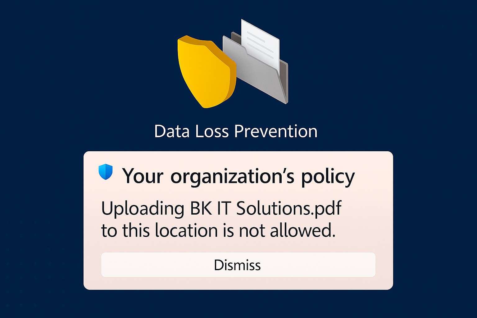Viewport: 477px width, 318px height.
Task: Click "to this location is not allowed" line
Action: point(218,231)
